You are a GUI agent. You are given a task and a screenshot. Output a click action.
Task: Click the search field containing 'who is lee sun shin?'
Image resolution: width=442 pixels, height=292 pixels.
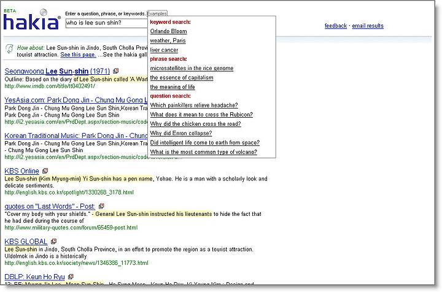[107, 23]
